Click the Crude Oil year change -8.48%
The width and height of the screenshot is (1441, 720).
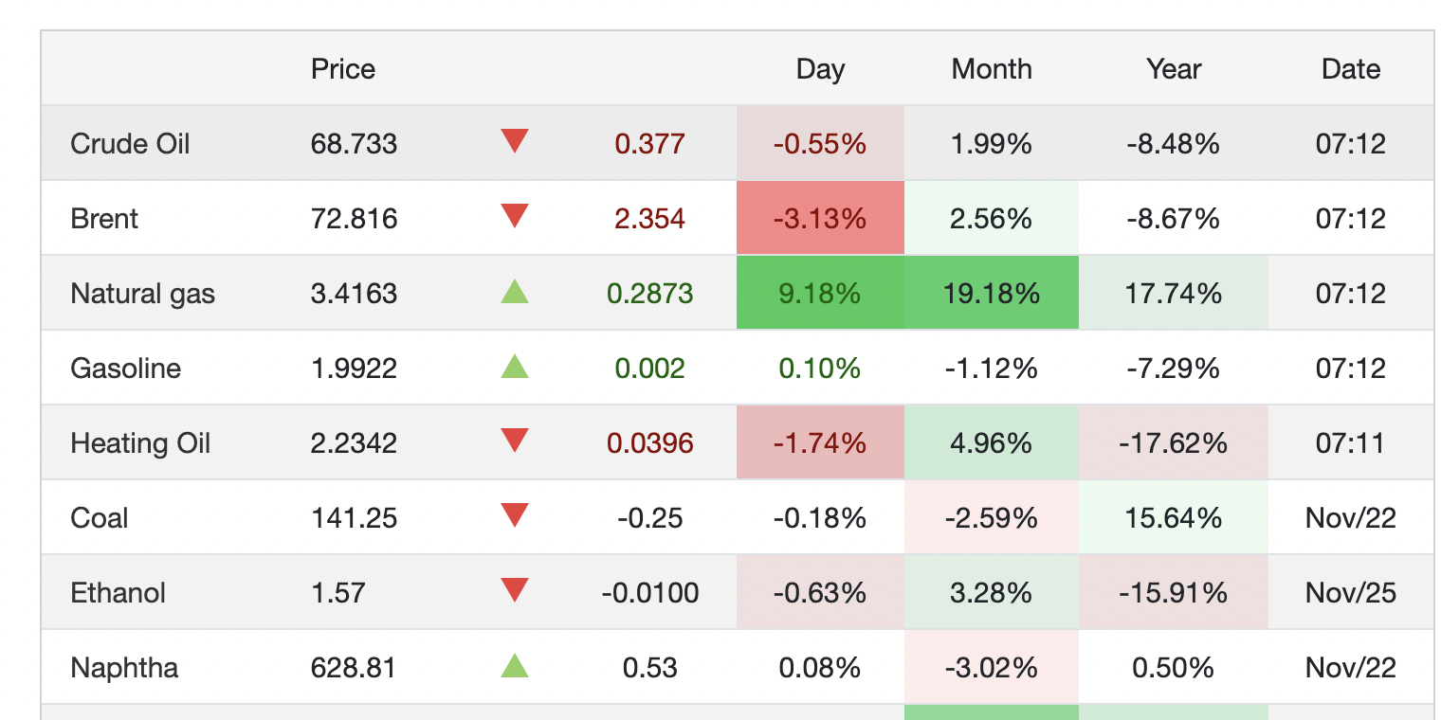[x=1174, y=144]
